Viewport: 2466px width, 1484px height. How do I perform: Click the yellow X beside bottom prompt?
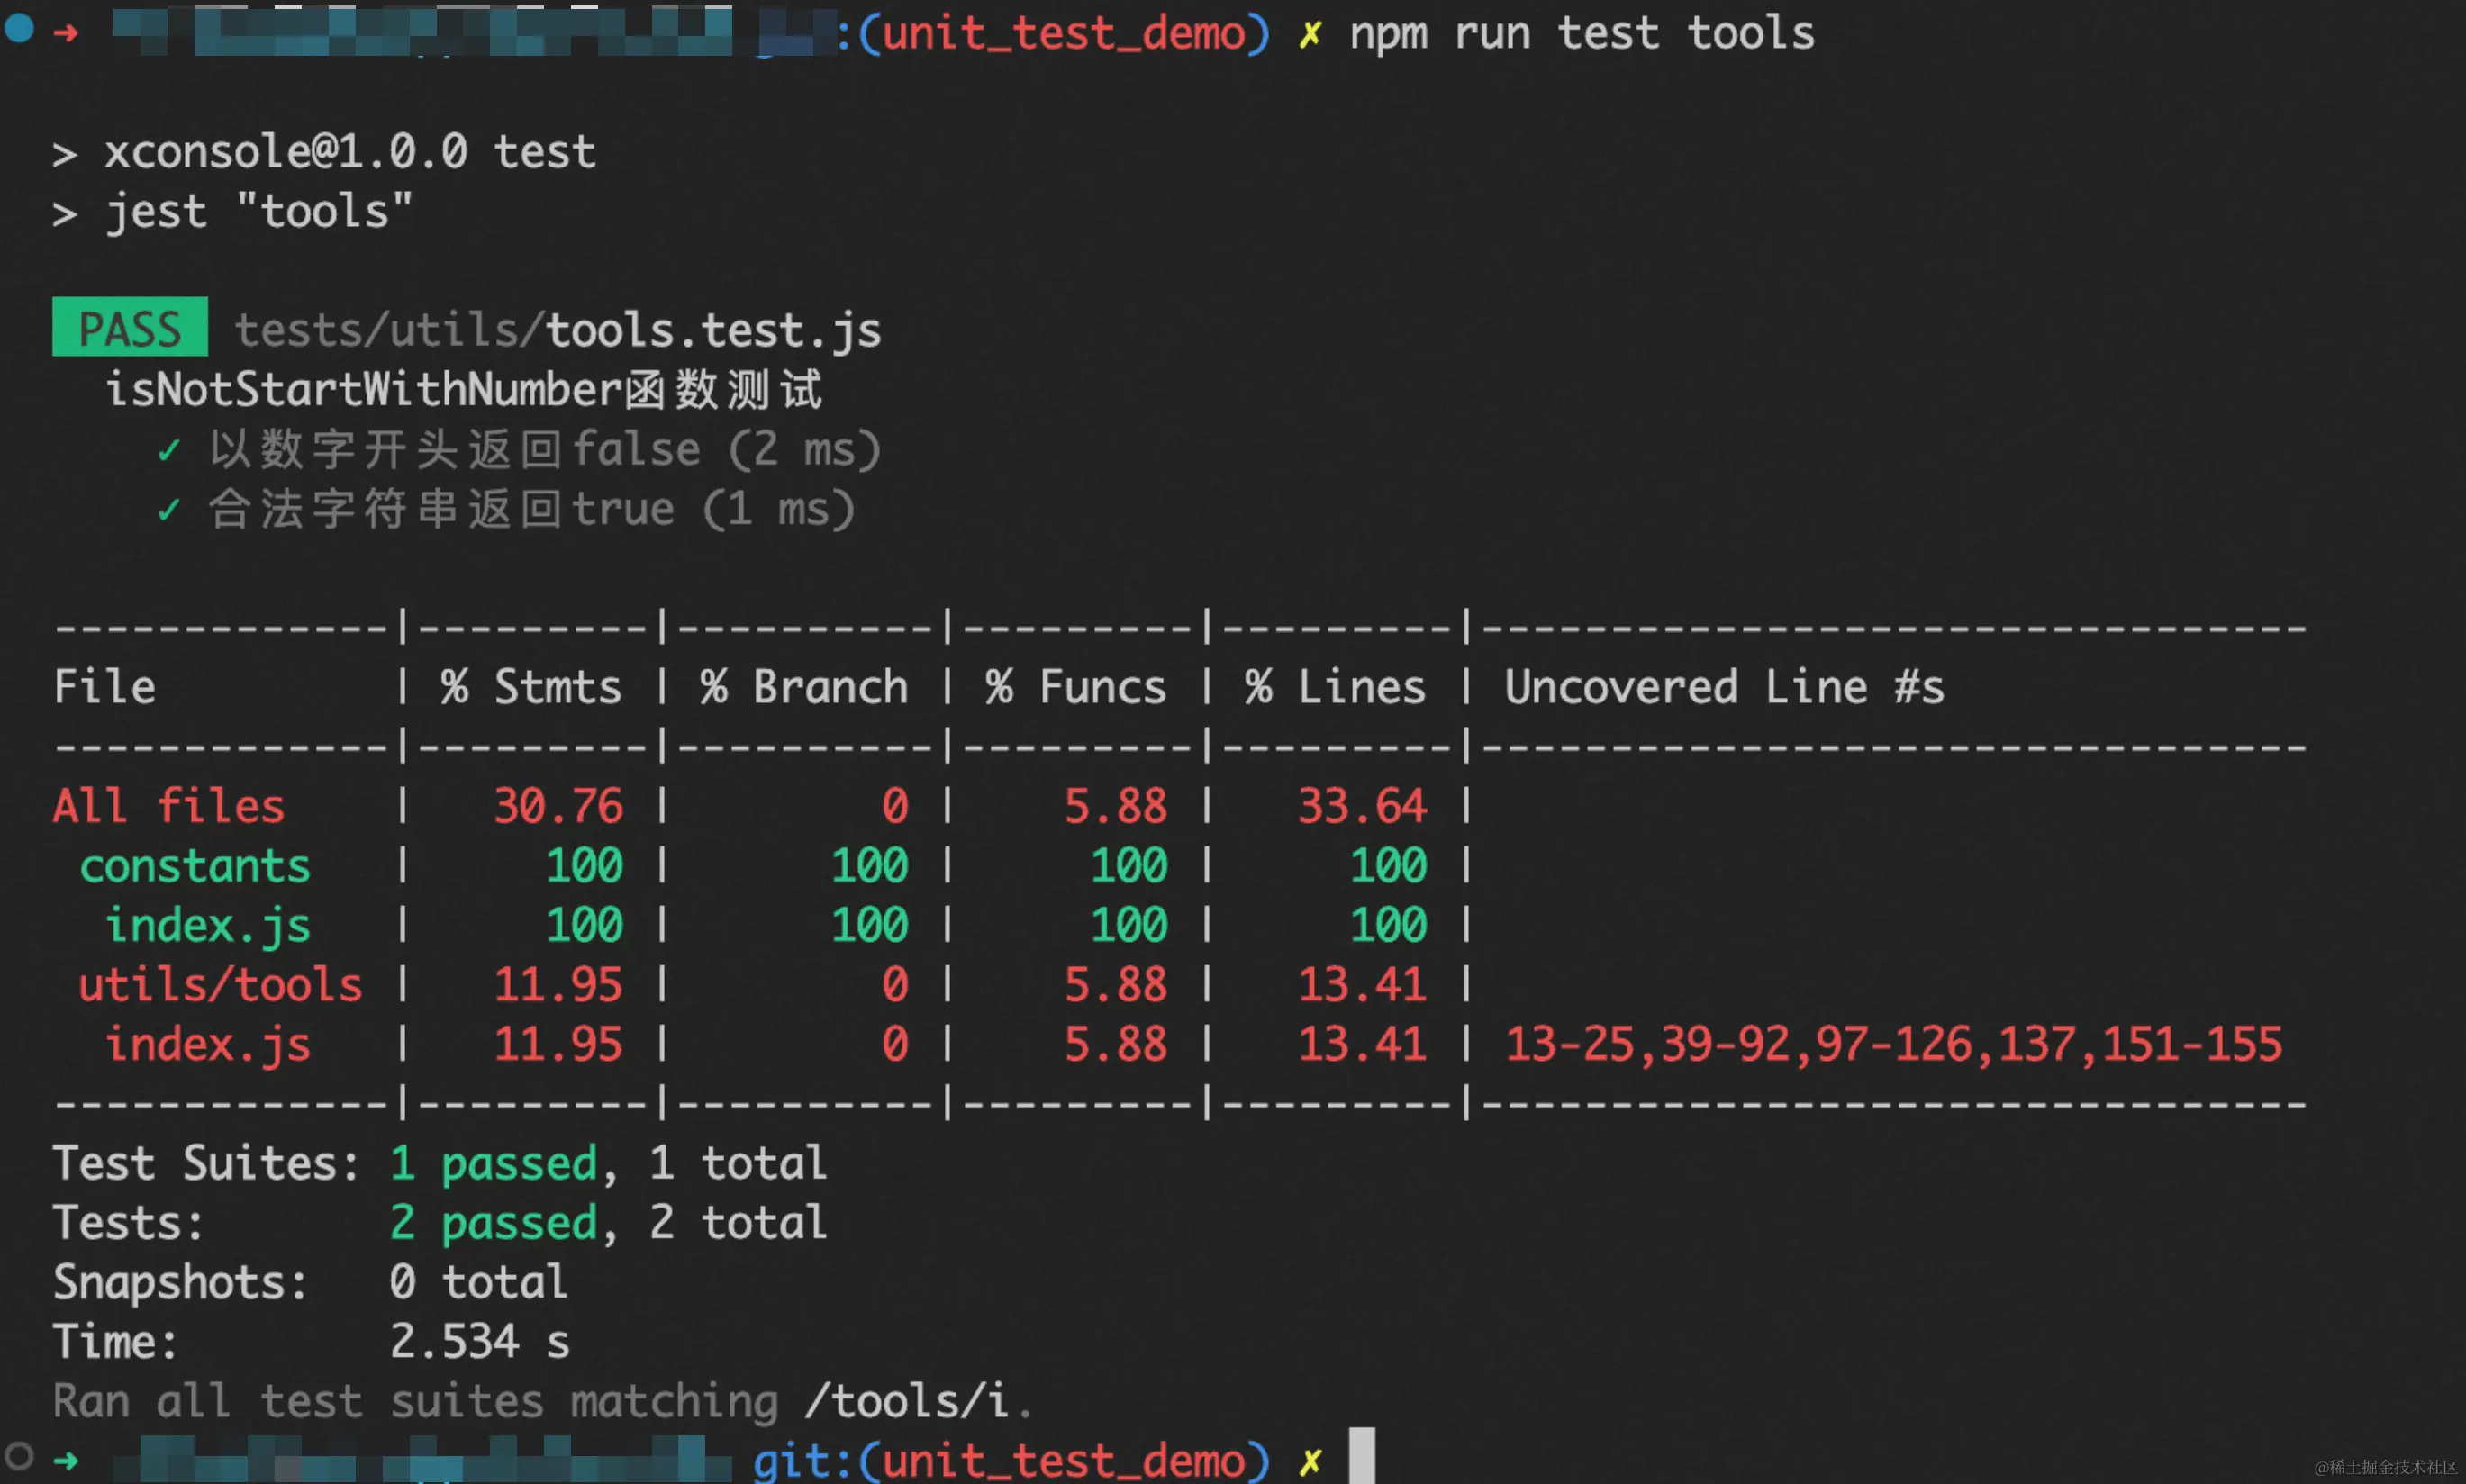1310,1462
